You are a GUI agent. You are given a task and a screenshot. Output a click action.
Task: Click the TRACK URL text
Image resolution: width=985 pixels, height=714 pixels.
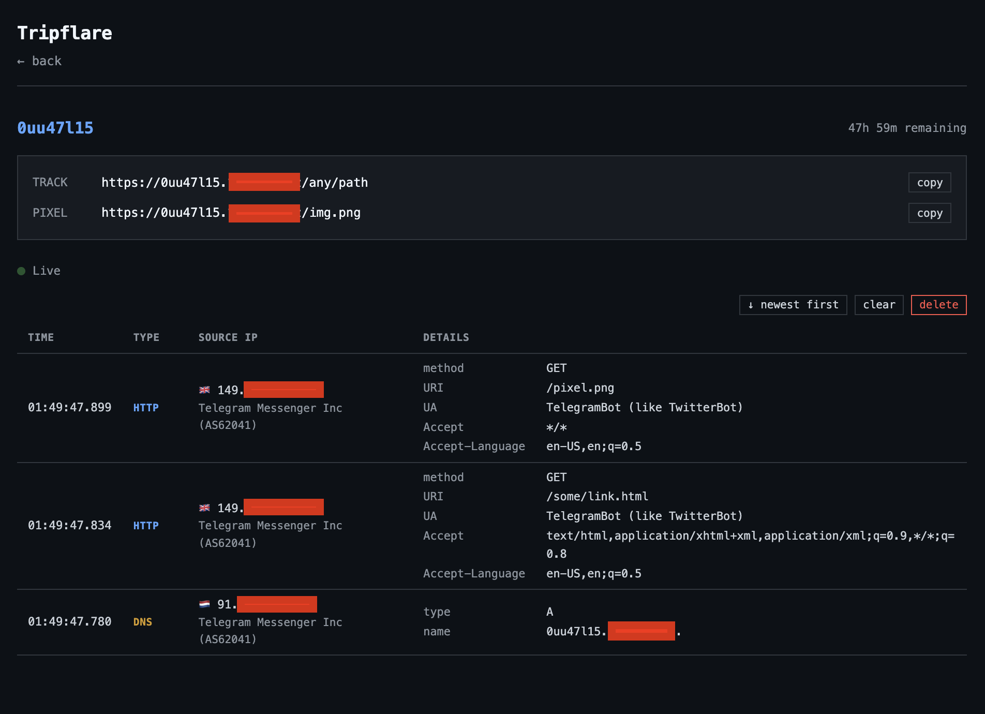(x=234, y=182)
